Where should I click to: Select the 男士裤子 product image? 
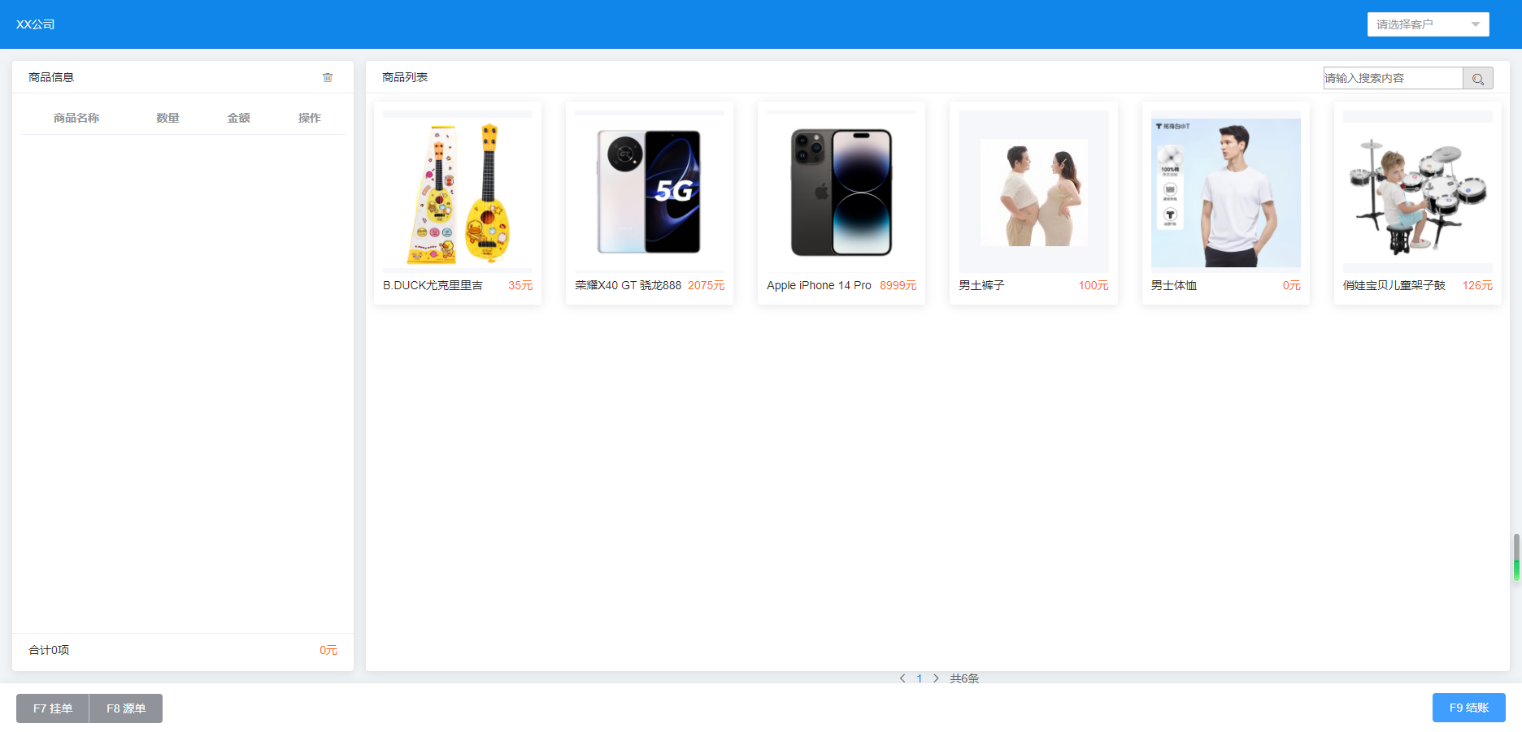click(1033, 192)
